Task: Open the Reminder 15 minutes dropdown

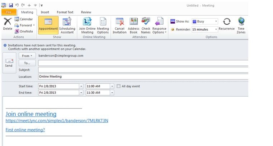Action: pos(216,29)
